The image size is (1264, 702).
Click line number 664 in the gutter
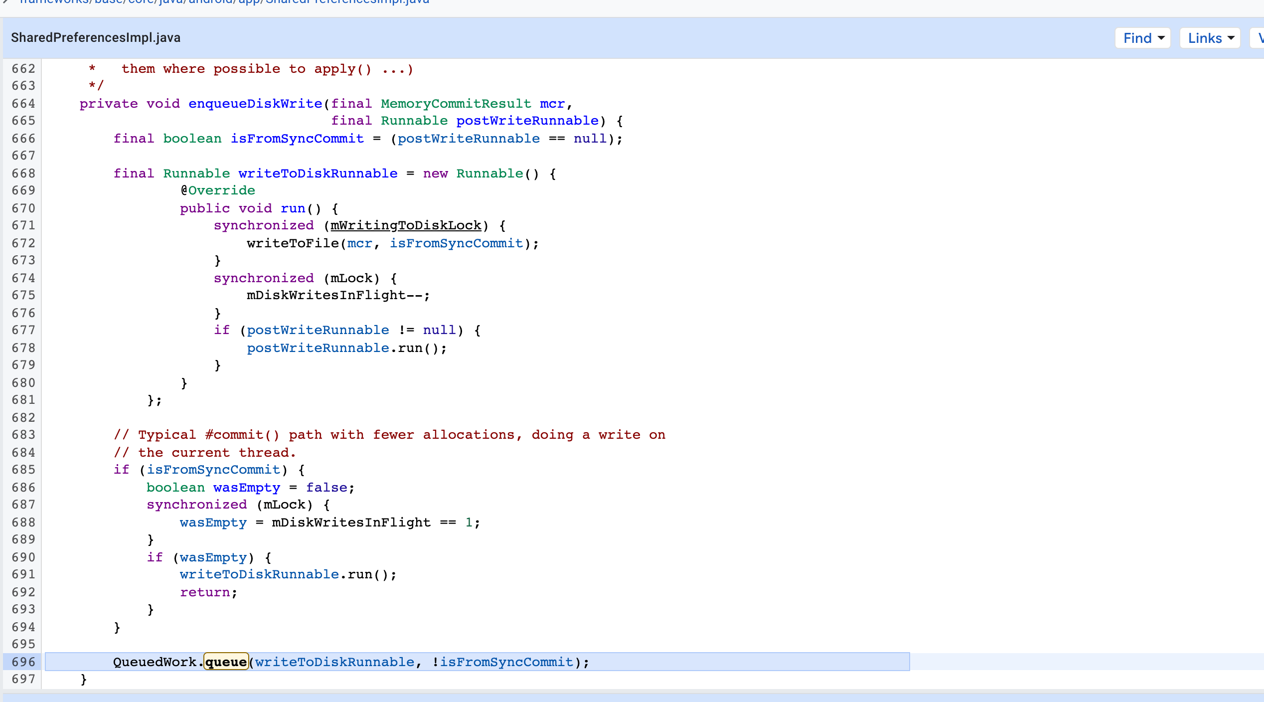(x=23, y=103)
